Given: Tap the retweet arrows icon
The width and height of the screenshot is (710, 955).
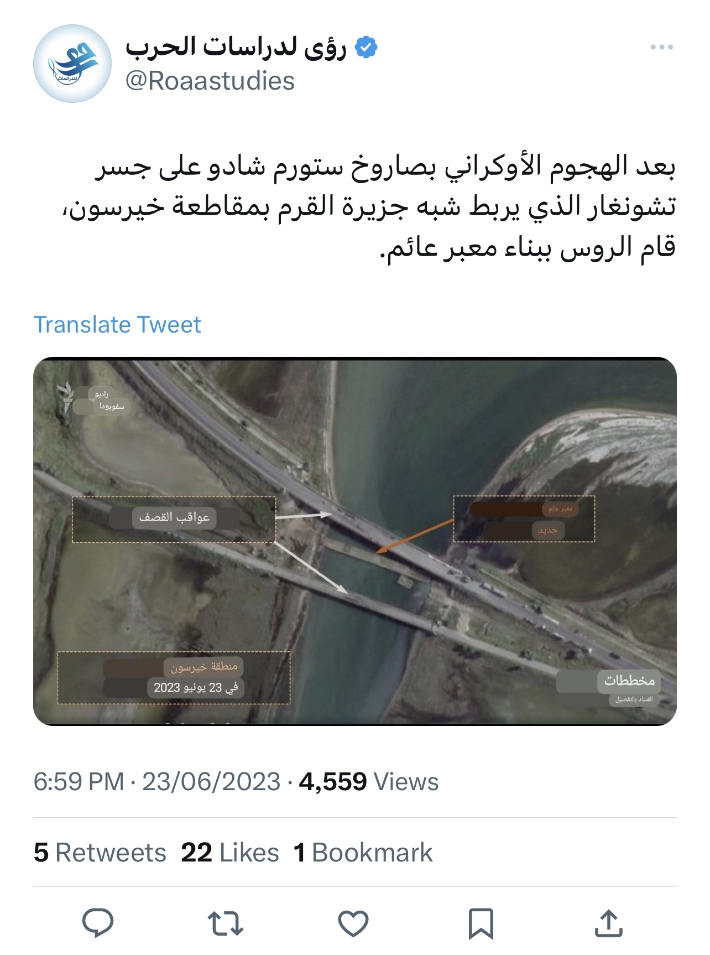Looking at the screenshot, I should point(226,923).
